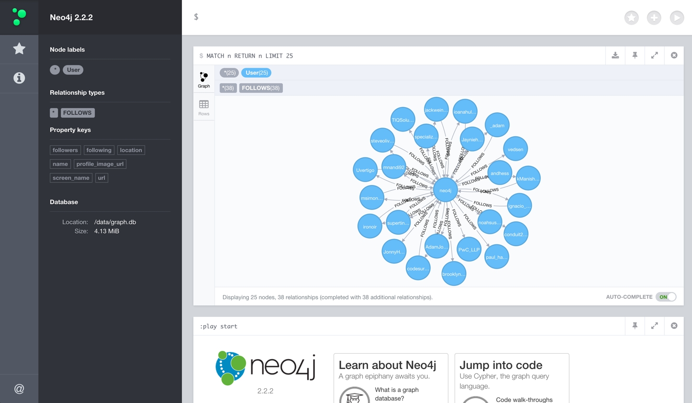Viewport: 692px width, 403px height.
Task: Click the User(25) label badge
Action: [256, 73]
